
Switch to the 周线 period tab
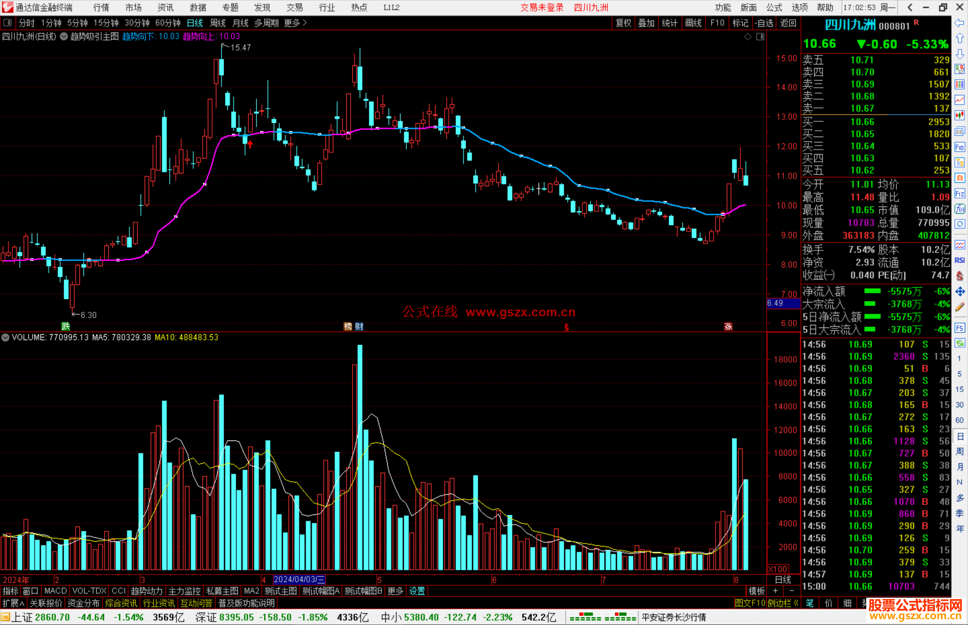218,23
